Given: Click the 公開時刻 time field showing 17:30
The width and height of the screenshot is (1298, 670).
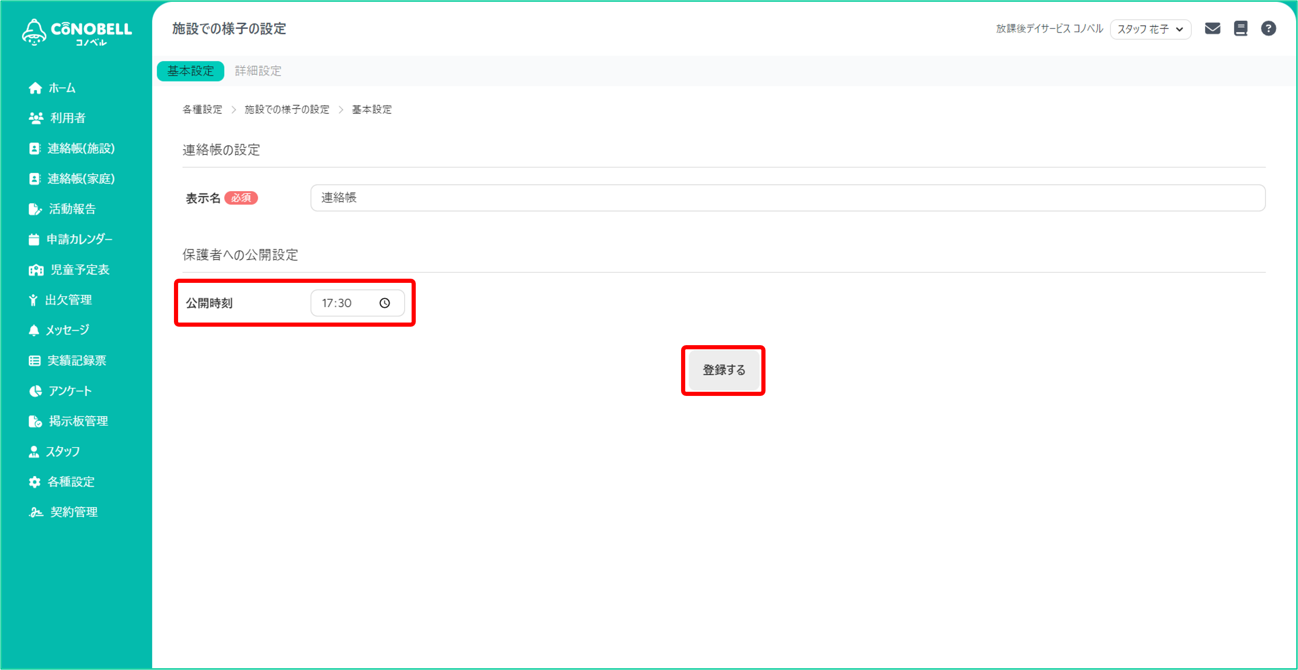Looking at the screenshot, I should (357, 303).
